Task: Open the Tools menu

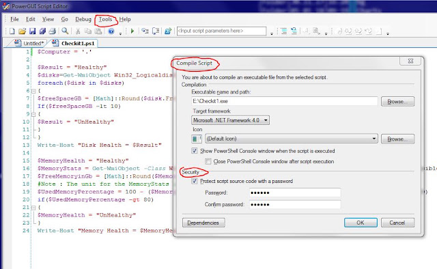Action: 105,19
